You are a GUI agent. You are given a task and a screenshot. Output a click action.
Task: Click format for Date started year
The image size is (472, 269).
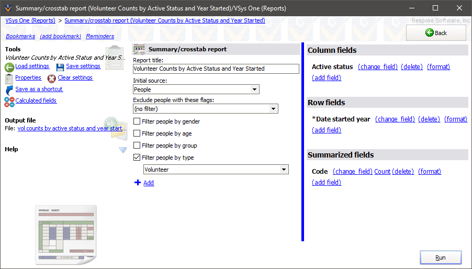[x=456, y=119]
